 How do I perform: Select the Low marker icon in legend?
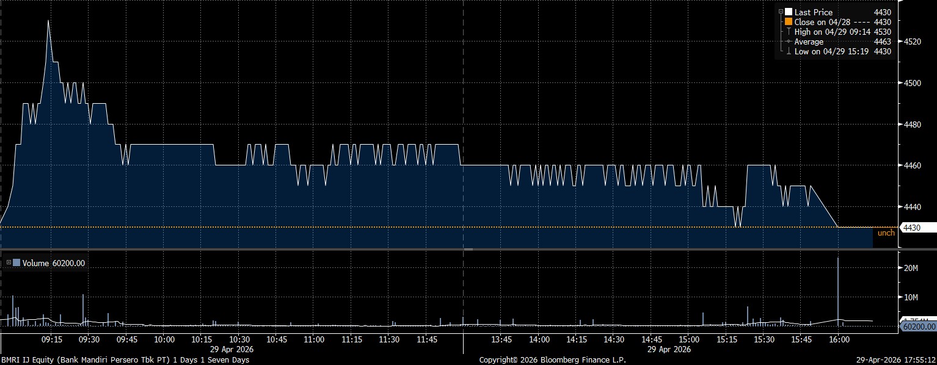(x=789, y=51)
